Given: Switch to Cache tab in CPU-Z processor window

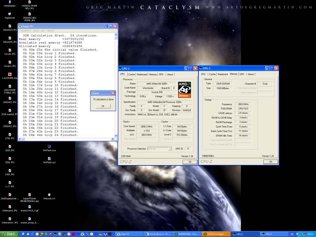Looking at the screenshot, I should click(x=131, y=74).
